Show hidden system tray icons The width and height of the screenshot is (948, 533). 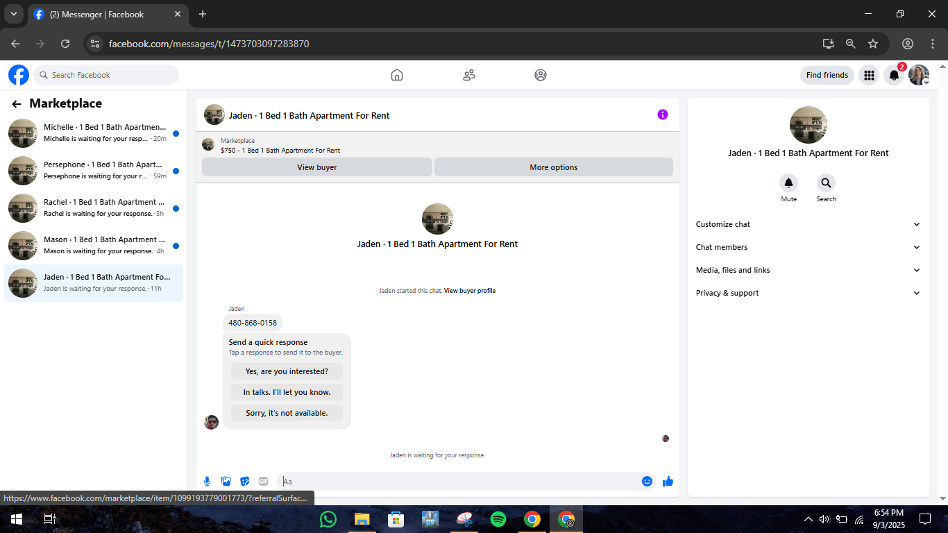point(808,519)
